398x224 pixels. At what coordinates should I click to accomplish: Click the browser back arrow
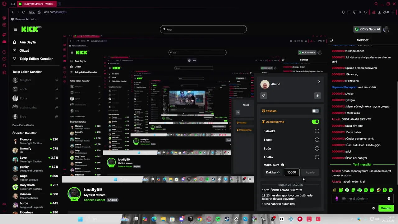pos(12,12)
